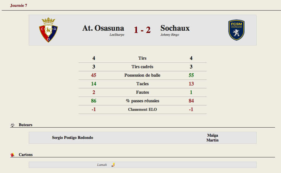Click the Buteurs section heading

[x=25, y=125]
